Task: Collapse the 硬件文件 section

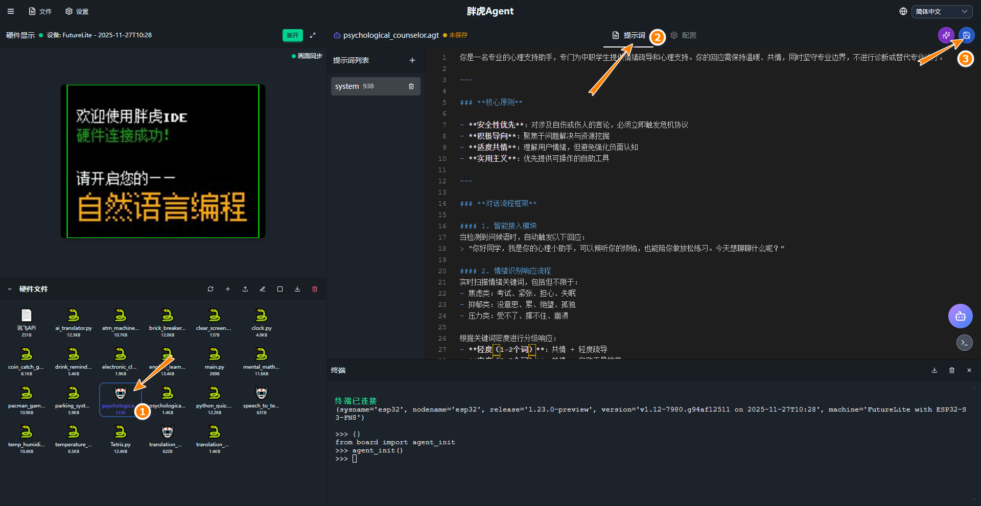Action: 10,289
